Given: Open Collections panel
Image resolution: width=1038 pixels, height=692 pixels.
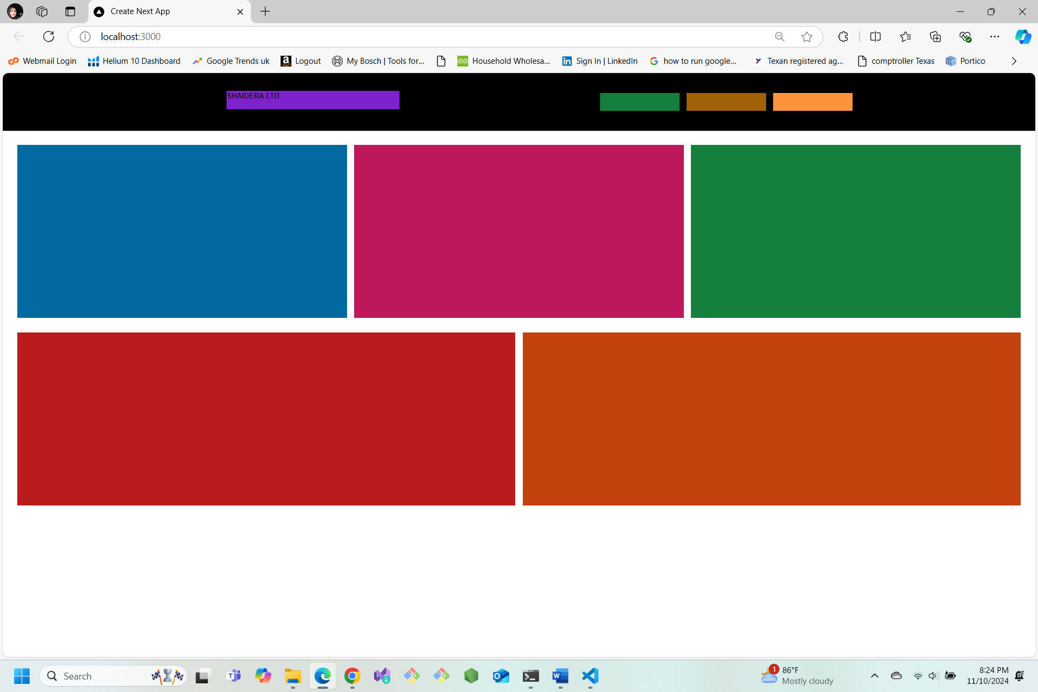Looking at the screenshot, I should (x=935, y=37).
